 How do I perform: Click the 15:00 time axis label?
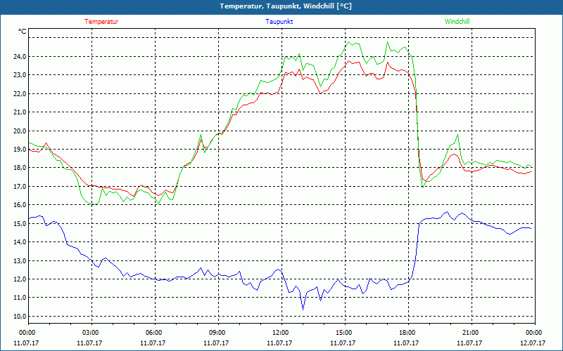point(343,333)
